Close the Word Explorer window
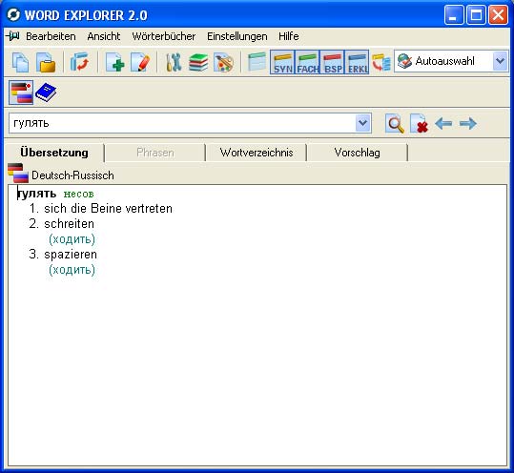Image resolution: width=514 pixels, height=473 pixels. tap(498, 14)
